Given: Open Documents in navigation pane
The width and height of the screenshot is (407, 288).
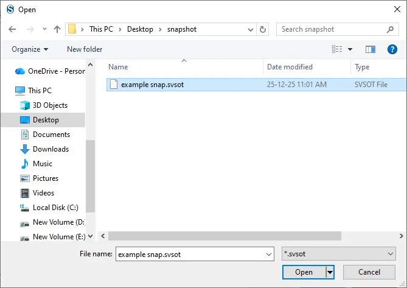Looking at the screenshot, I should coord(45,135).
